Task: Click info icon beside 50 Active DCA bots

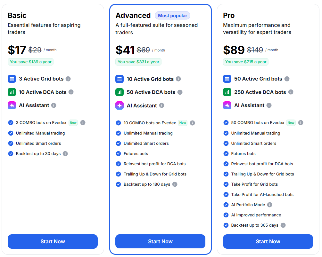Action: [x=180, y=92]
